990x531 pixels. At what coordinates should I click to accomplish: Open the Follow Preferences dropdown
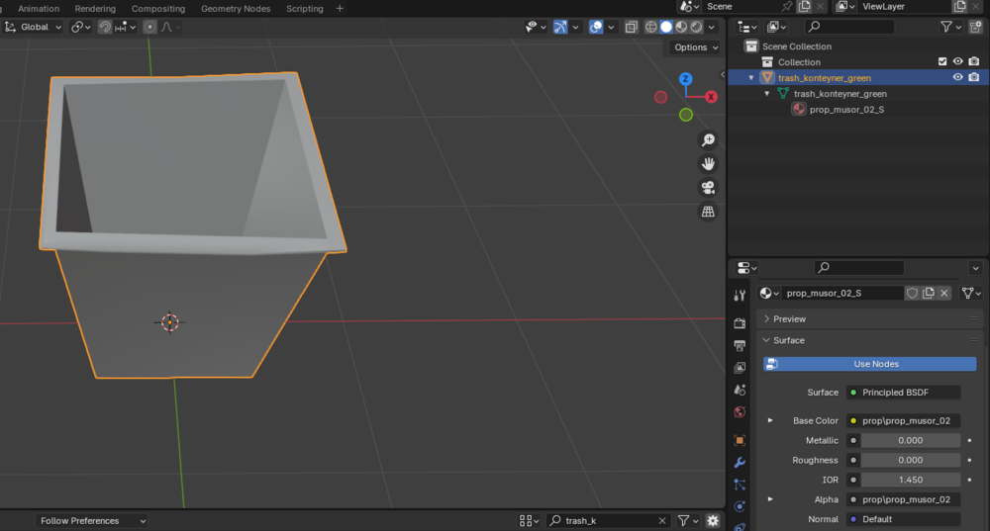click(92, 521)
